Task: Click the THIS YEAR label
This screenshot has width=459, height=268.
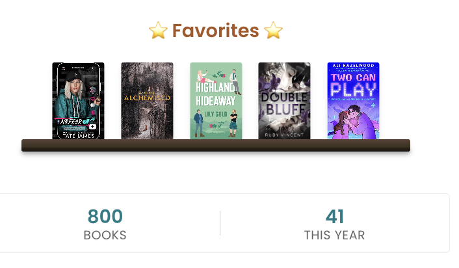Action: (334, 235)
